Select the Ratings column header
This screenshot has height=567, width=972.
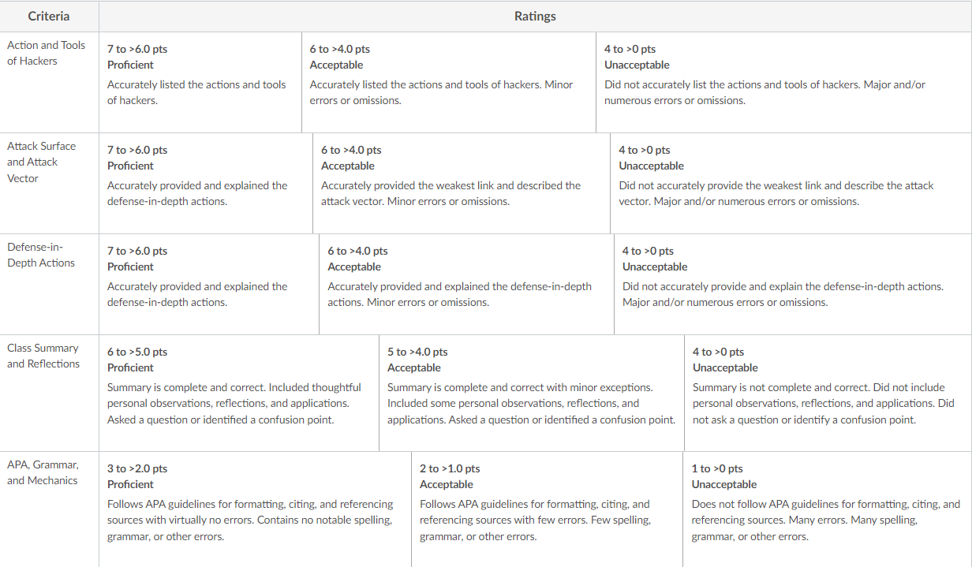coord(535,16)
